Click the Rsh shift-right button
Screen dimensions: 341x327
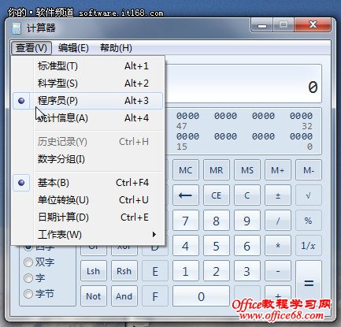tap(124, 271)
